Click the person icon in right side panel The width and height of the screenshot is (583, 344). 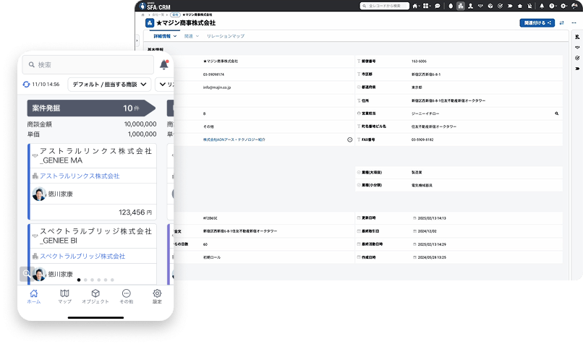577,37
